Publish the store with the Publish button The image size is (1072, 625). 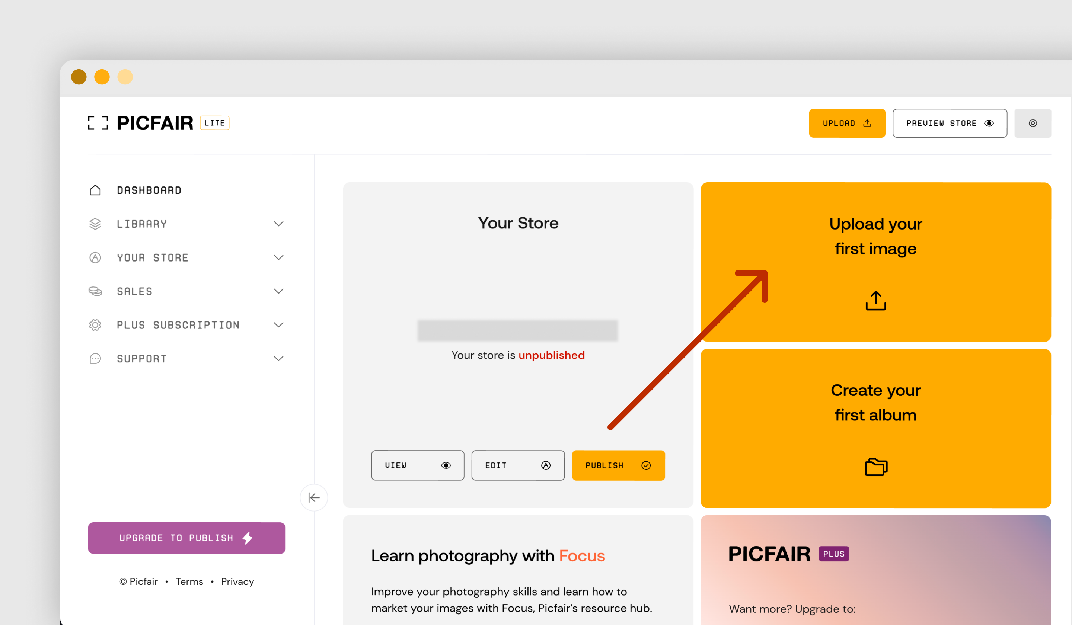coord(618,465)
